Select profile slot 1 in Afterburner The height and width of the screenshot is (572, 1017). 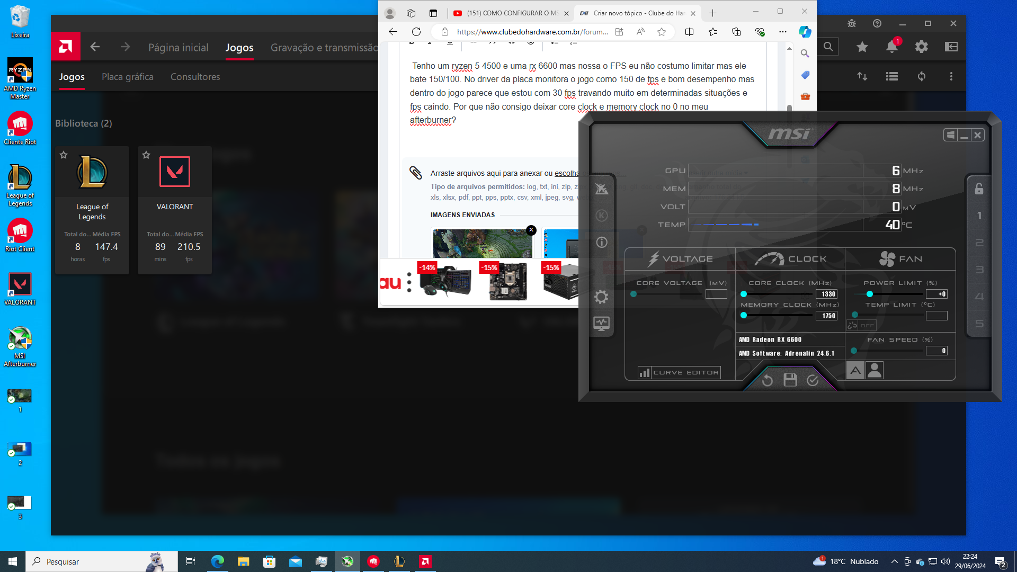979,216
